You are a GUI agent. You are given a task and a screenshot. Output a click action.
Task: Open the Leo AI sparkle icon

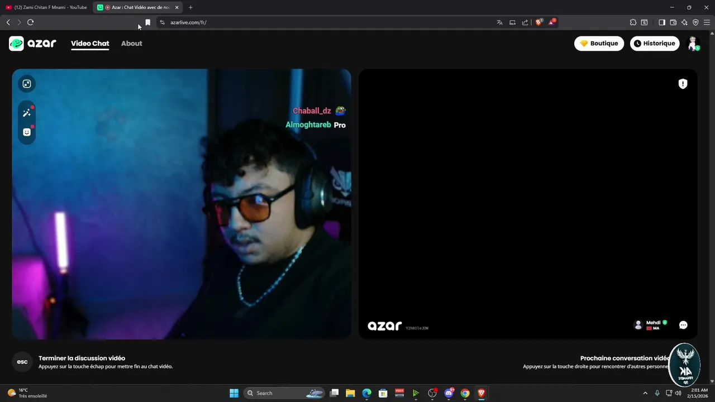684,22
